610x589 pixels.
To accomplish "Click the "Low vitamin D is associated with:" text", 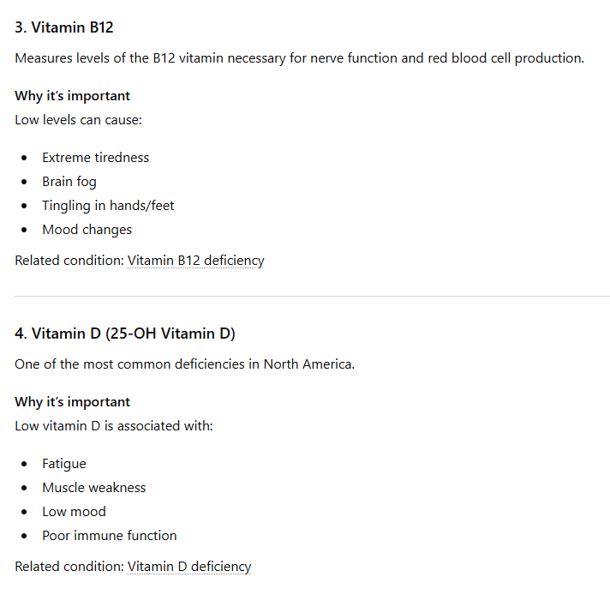I will click(x=113, y=426).
